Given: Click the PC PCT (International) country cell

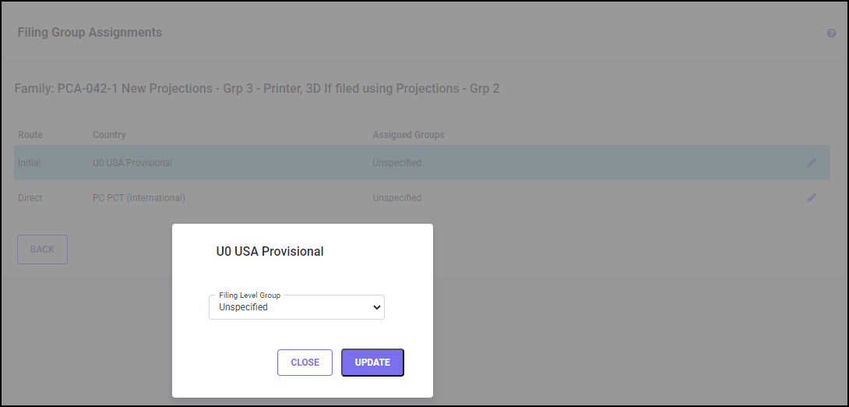Looking at the screenshot, I should pyautogui.click(x=139, y=198).
